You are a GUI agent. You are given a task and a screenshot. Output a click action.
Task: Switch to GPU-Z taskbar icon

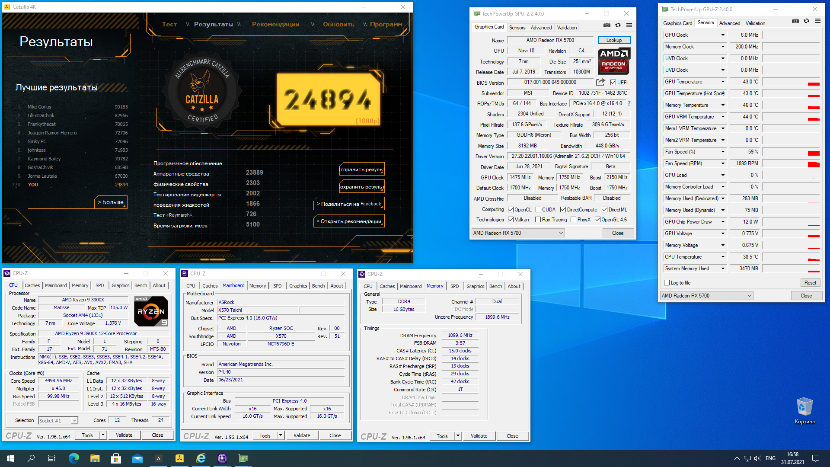point(243,458)
